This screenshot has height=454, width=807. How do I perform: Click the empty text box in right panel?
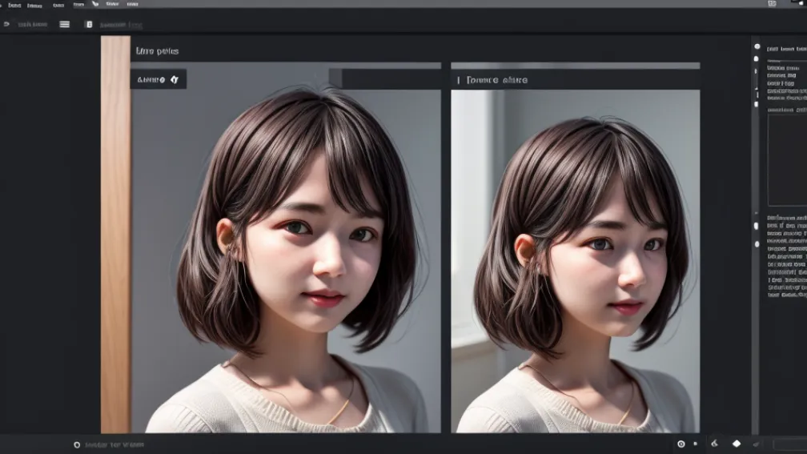click(x=786, y=160)
